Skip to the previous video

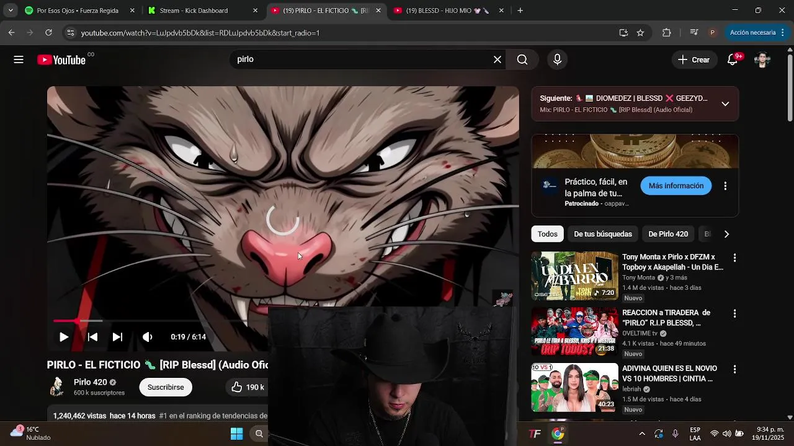[x=92, y=337]
